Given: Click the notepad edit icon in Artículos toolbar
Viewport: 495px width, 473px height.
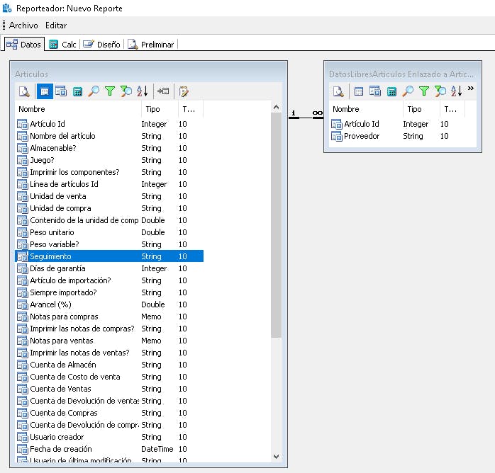Looking at the screenshot, I should click(184, 91).
